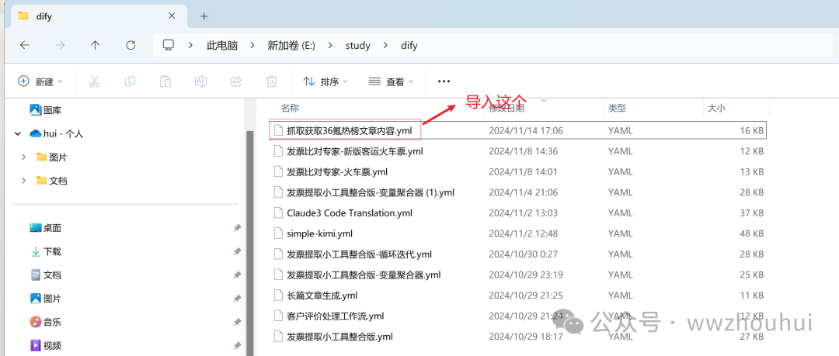
Task: Click the file icon of simple-kimi.yml
Action: pos(277,233)
